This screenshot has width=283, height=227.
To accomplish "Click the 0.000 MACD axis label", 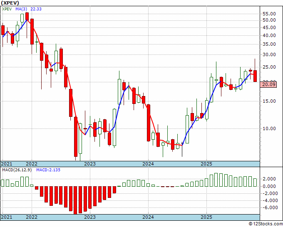I will 269,186.
